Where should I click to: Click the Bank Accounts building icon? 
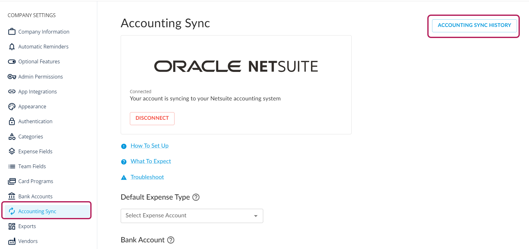click(12, 196)
